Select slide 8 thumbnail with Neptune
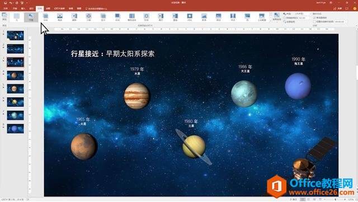The image size is (358, 202). [15, 129]
